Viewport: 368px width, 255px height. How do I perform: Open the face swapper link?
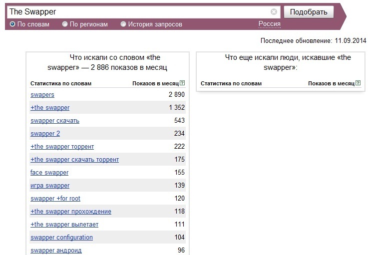pyautogui.click(x=49, y=173)
